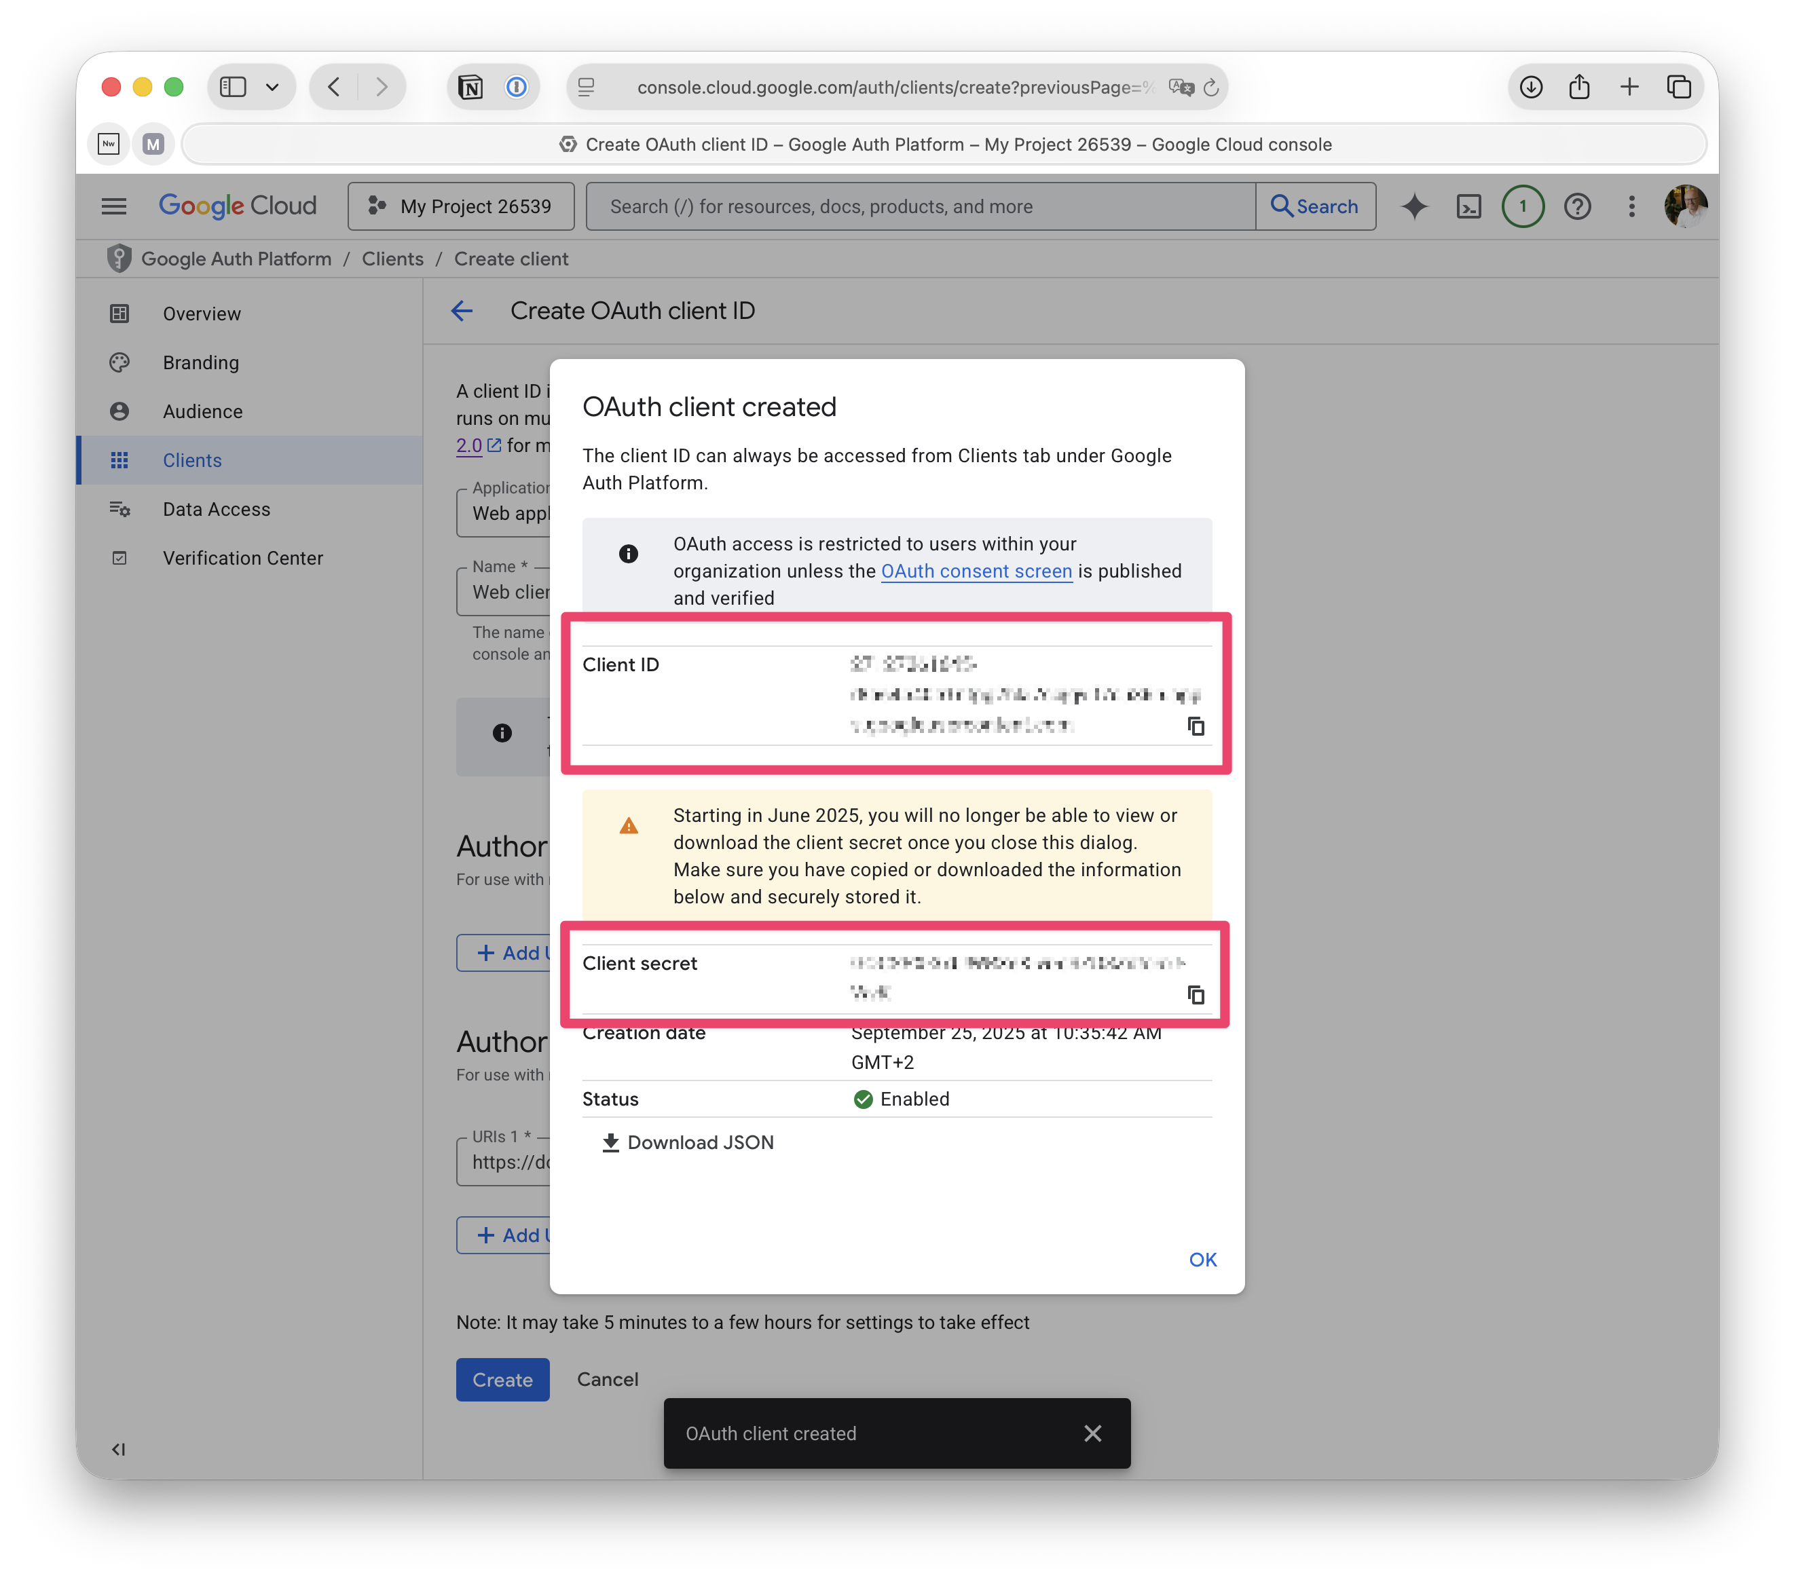The image size is (1795, 1580).
Task: Focus the resources search field
Action: 919,207
